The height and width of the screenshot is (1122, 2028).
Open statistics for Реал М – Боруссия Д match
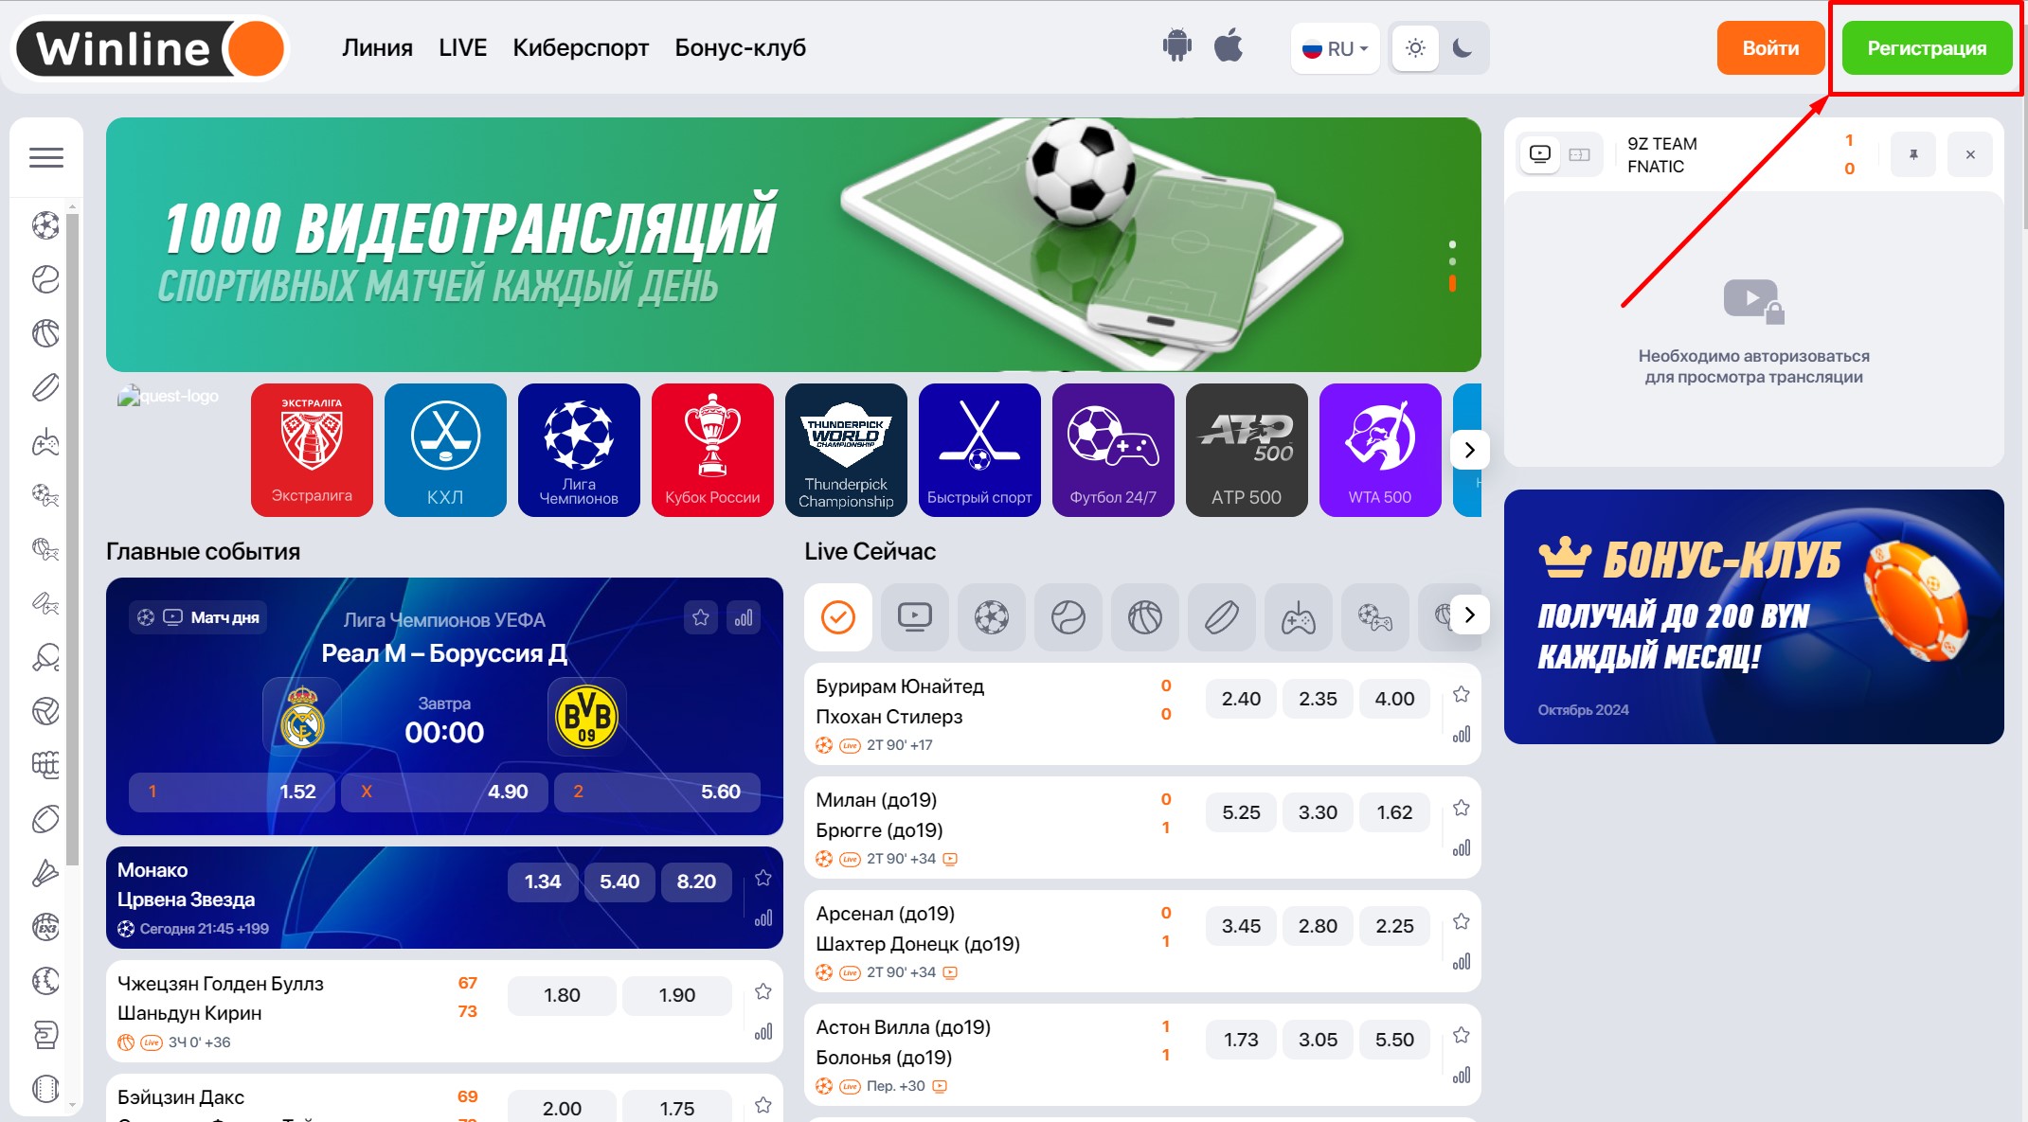point(744,617)
